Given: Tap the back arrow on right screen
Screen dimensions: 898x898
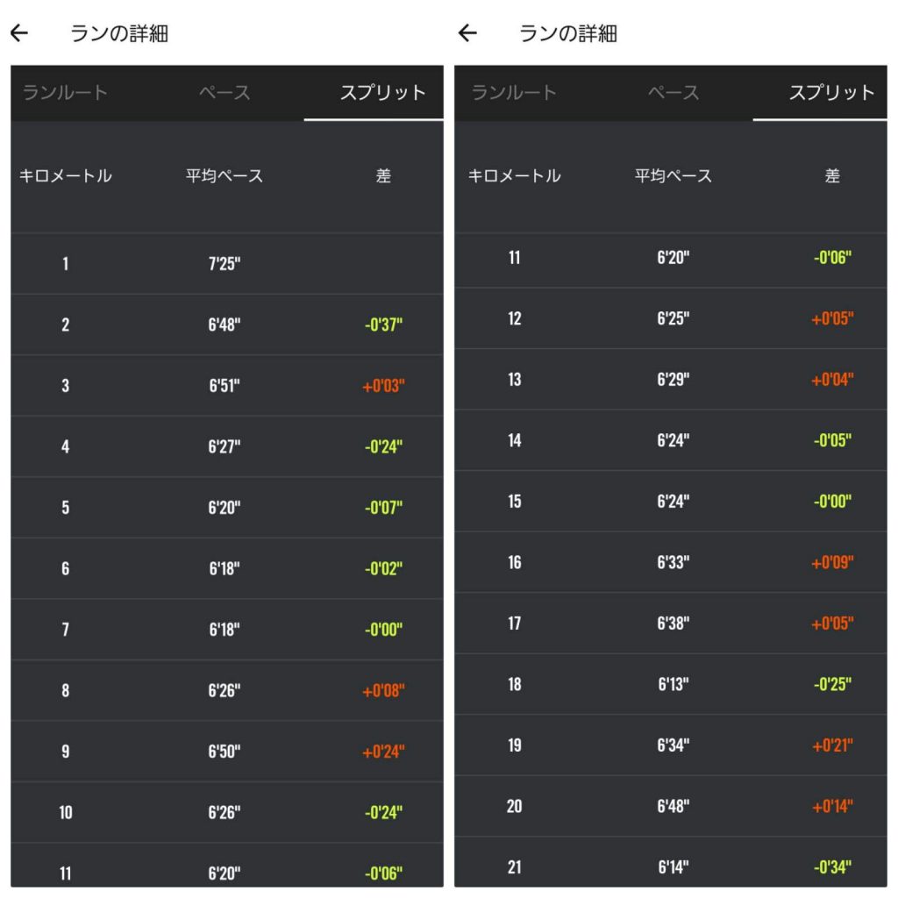Looking at the screenshot, I should [x=468, y=33].
